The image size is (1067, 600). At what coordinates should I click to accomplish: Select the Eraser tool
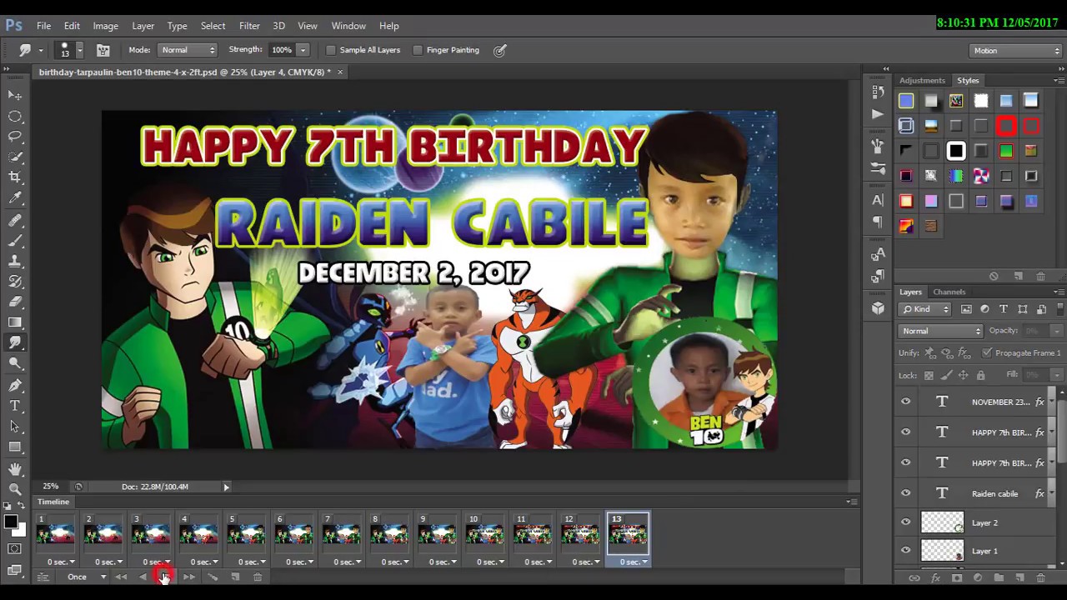tap(15, 302)
